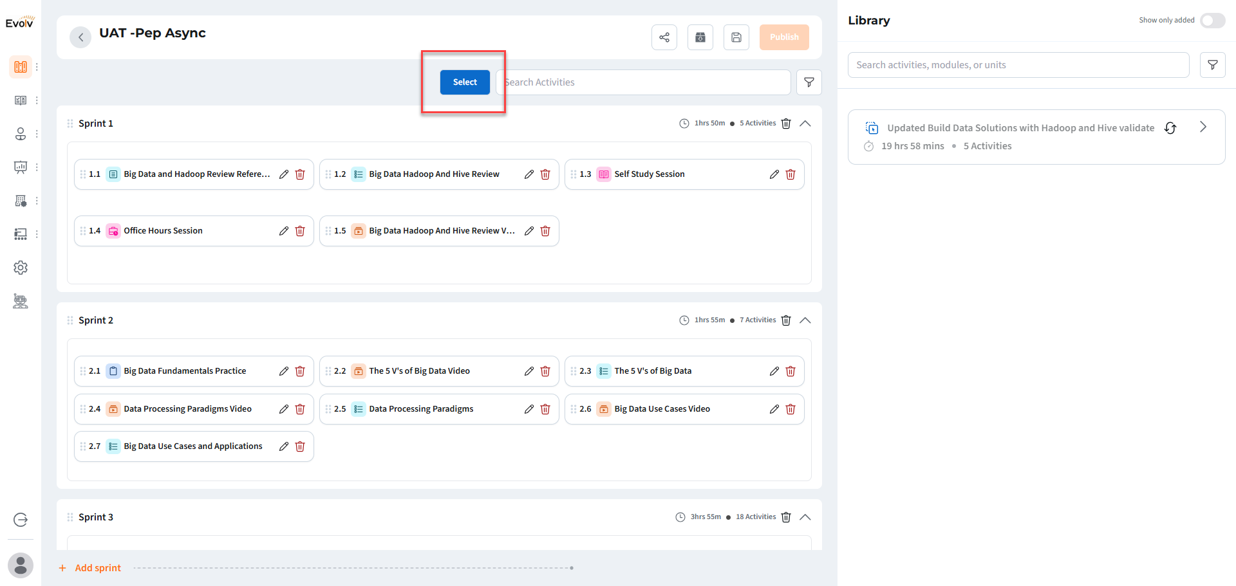Click the blue Select button
Viewport: 1236px width, 586px height.
pos(465,82)
